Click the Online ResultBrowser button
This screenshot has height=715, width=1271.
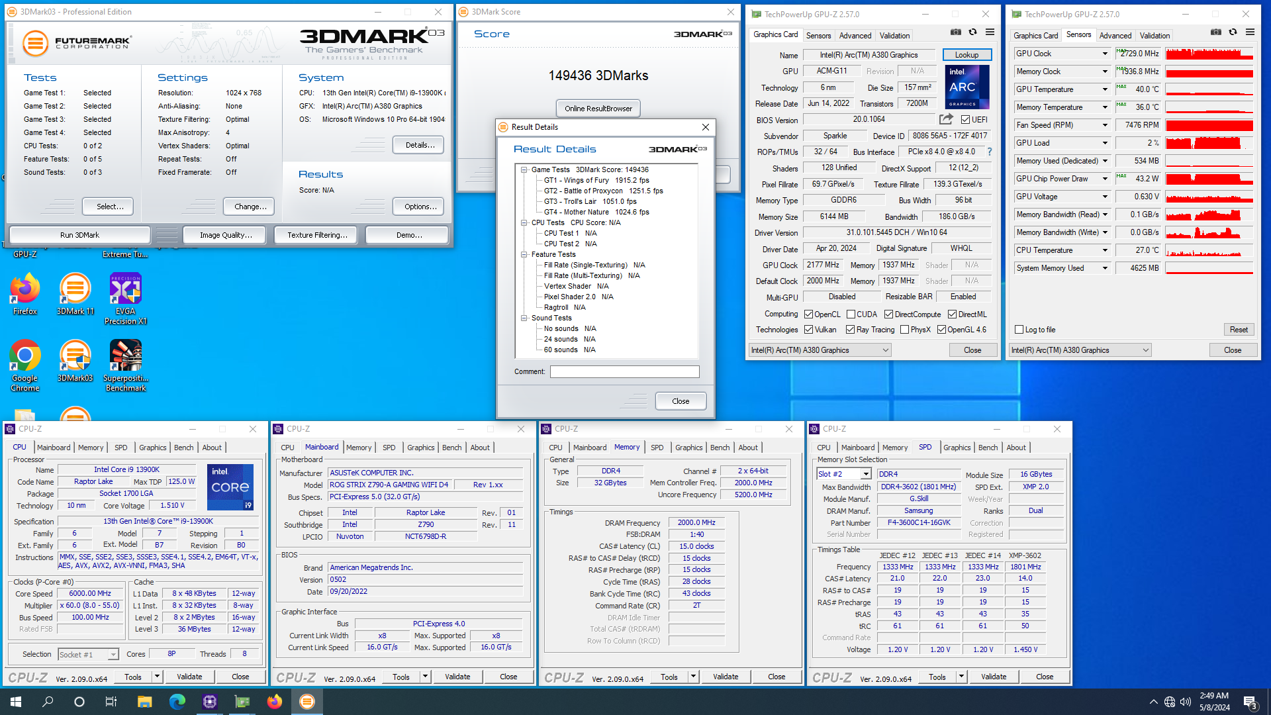coord(598,109)
